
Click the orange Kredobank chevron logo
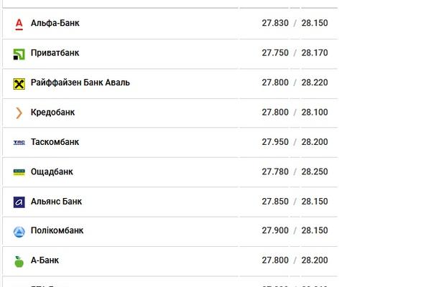(19, 113)
